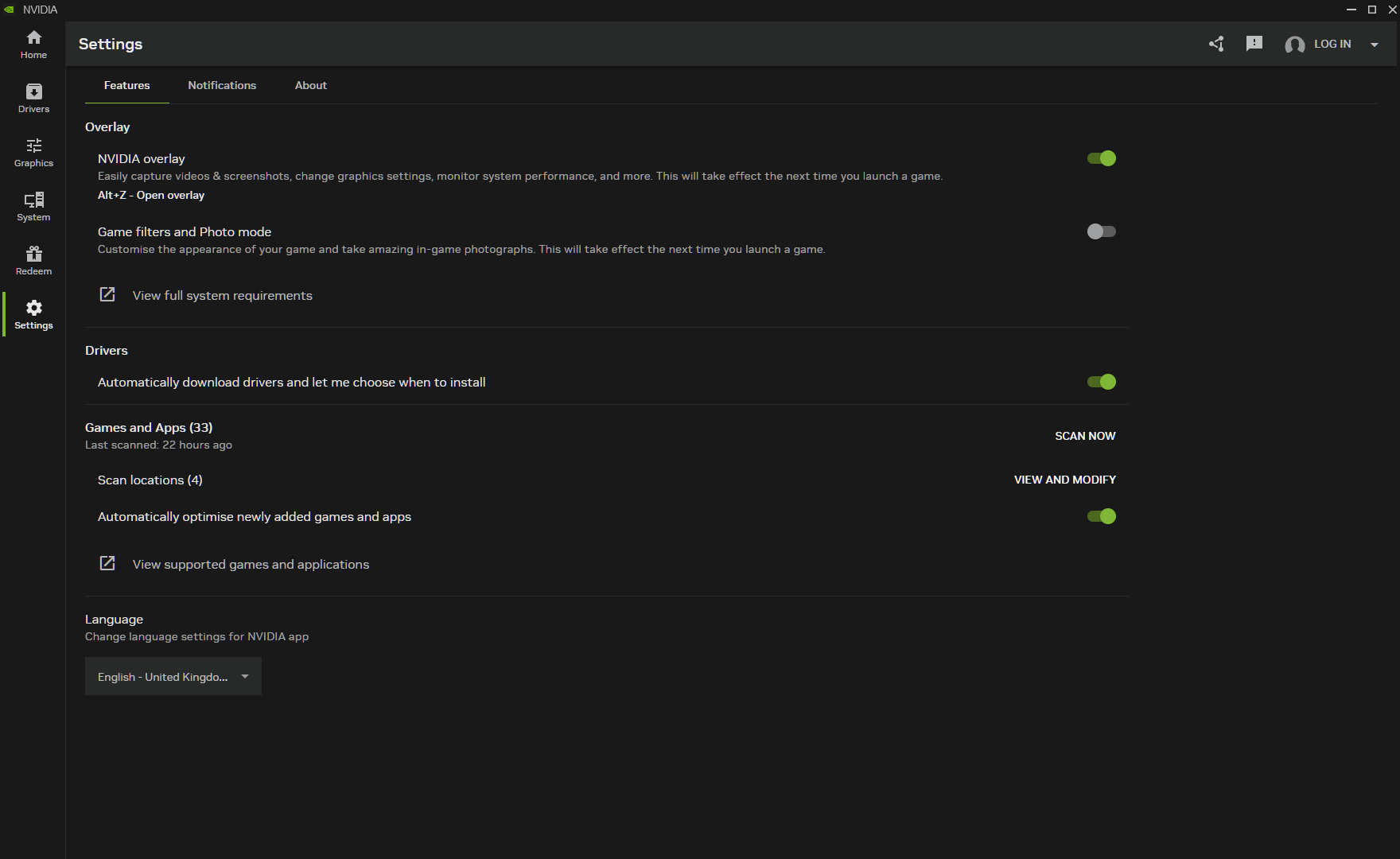Click VIEW AND MODIFY scan locations
This screenshot has width=1400, height=859.
[x=1064, y=480]
